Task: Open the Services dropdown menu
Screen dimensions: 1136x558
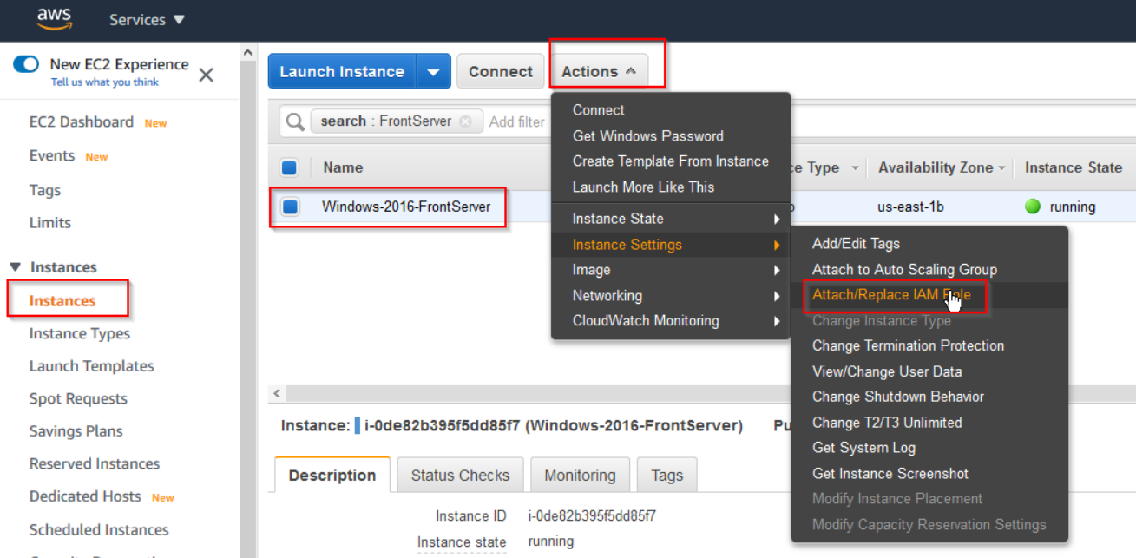Action: tap(147, 20)
